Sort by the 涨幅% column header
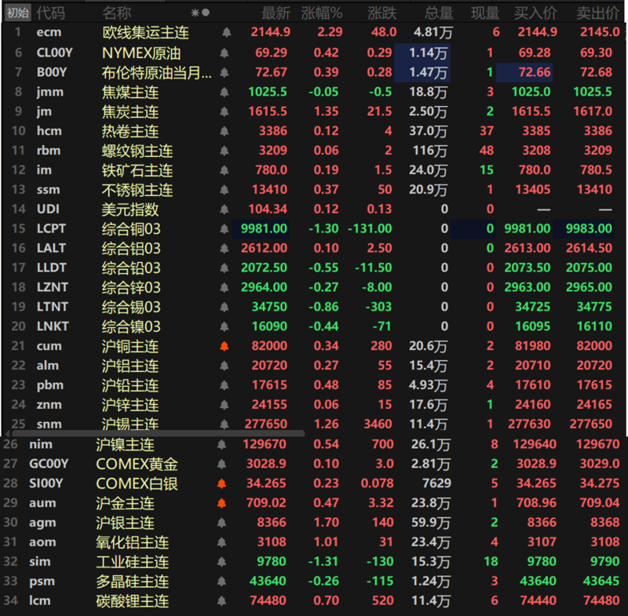Viewport: 628px width, 616px height. pyautogui.click(x=322, y=13)
